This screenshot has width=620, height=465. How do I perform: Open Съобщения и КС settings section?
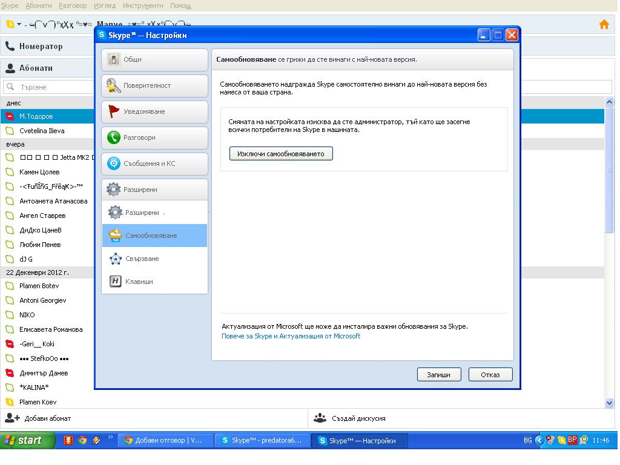154,163
